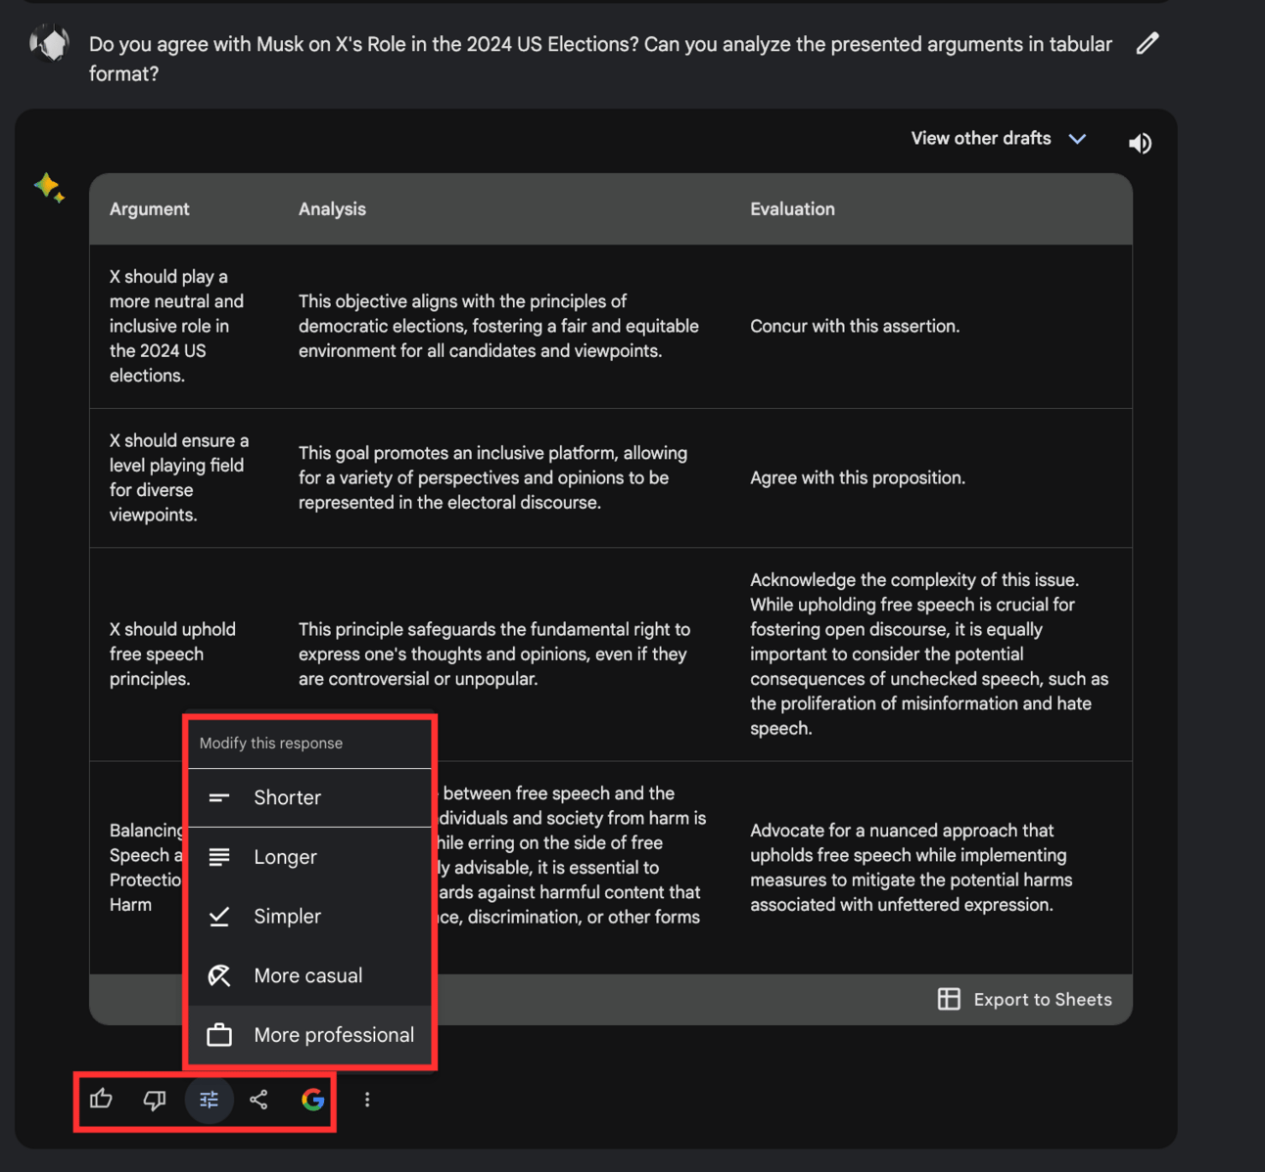Click the Analysis column header
This screenshot has height=1172, width=1265.
(332, 209)
